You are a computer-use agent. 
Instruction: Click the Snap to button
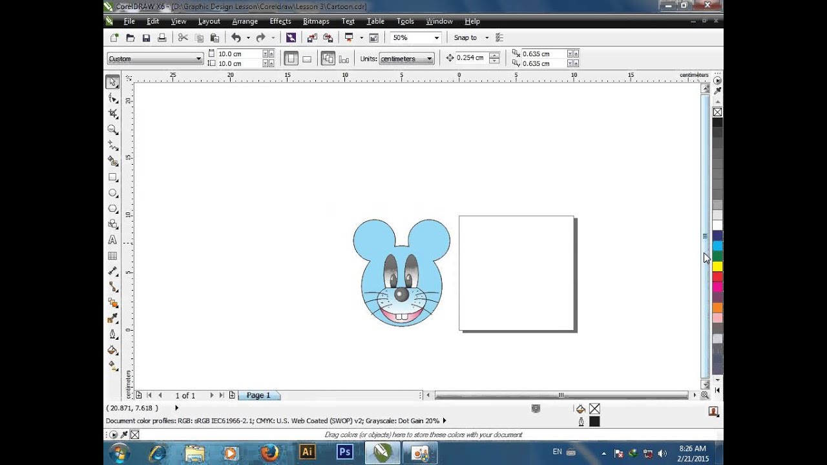465,38
